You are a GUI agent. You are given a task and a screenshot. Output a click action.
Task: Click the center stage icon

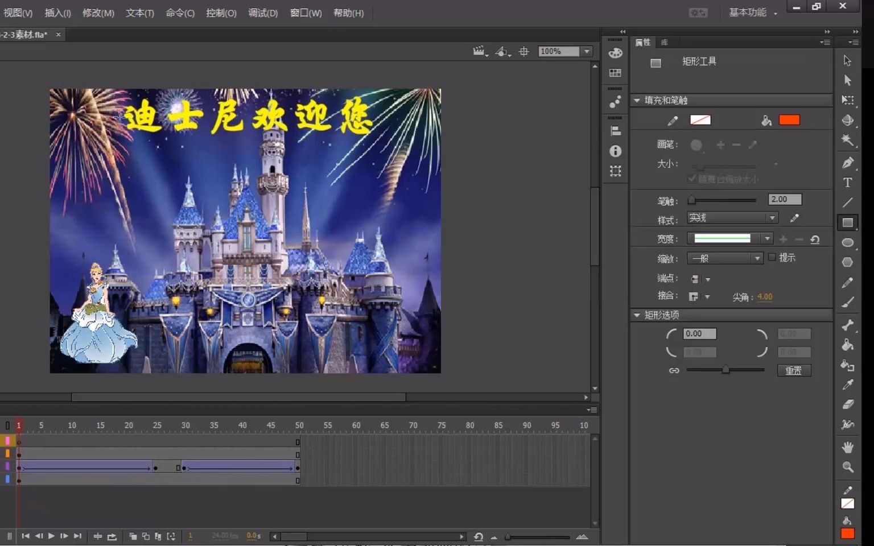523,51
